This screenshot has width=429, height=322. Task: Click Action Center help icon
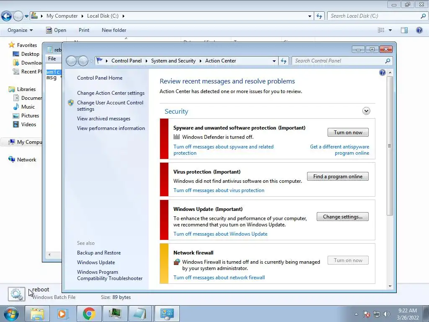point(382,73)
